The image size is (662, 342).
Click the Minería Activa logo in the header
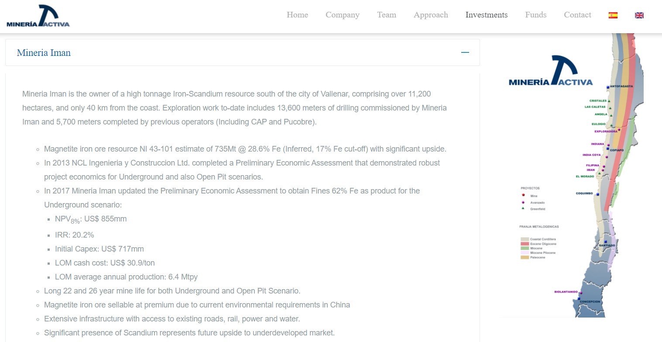(x=38, y=16)
